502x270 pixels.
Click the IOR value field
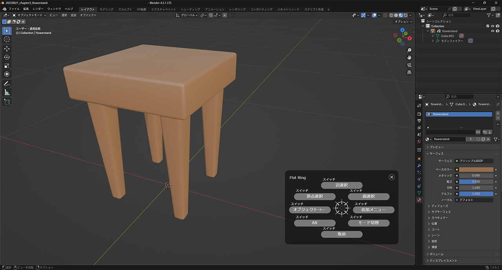tap(476, 188)
